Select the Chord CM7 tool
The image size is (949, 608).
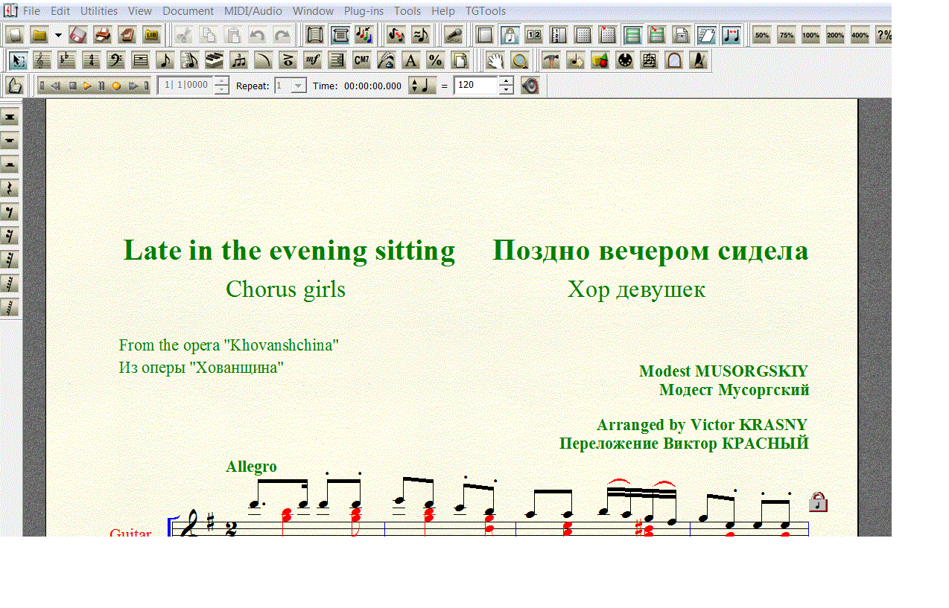tap(361, 60)
